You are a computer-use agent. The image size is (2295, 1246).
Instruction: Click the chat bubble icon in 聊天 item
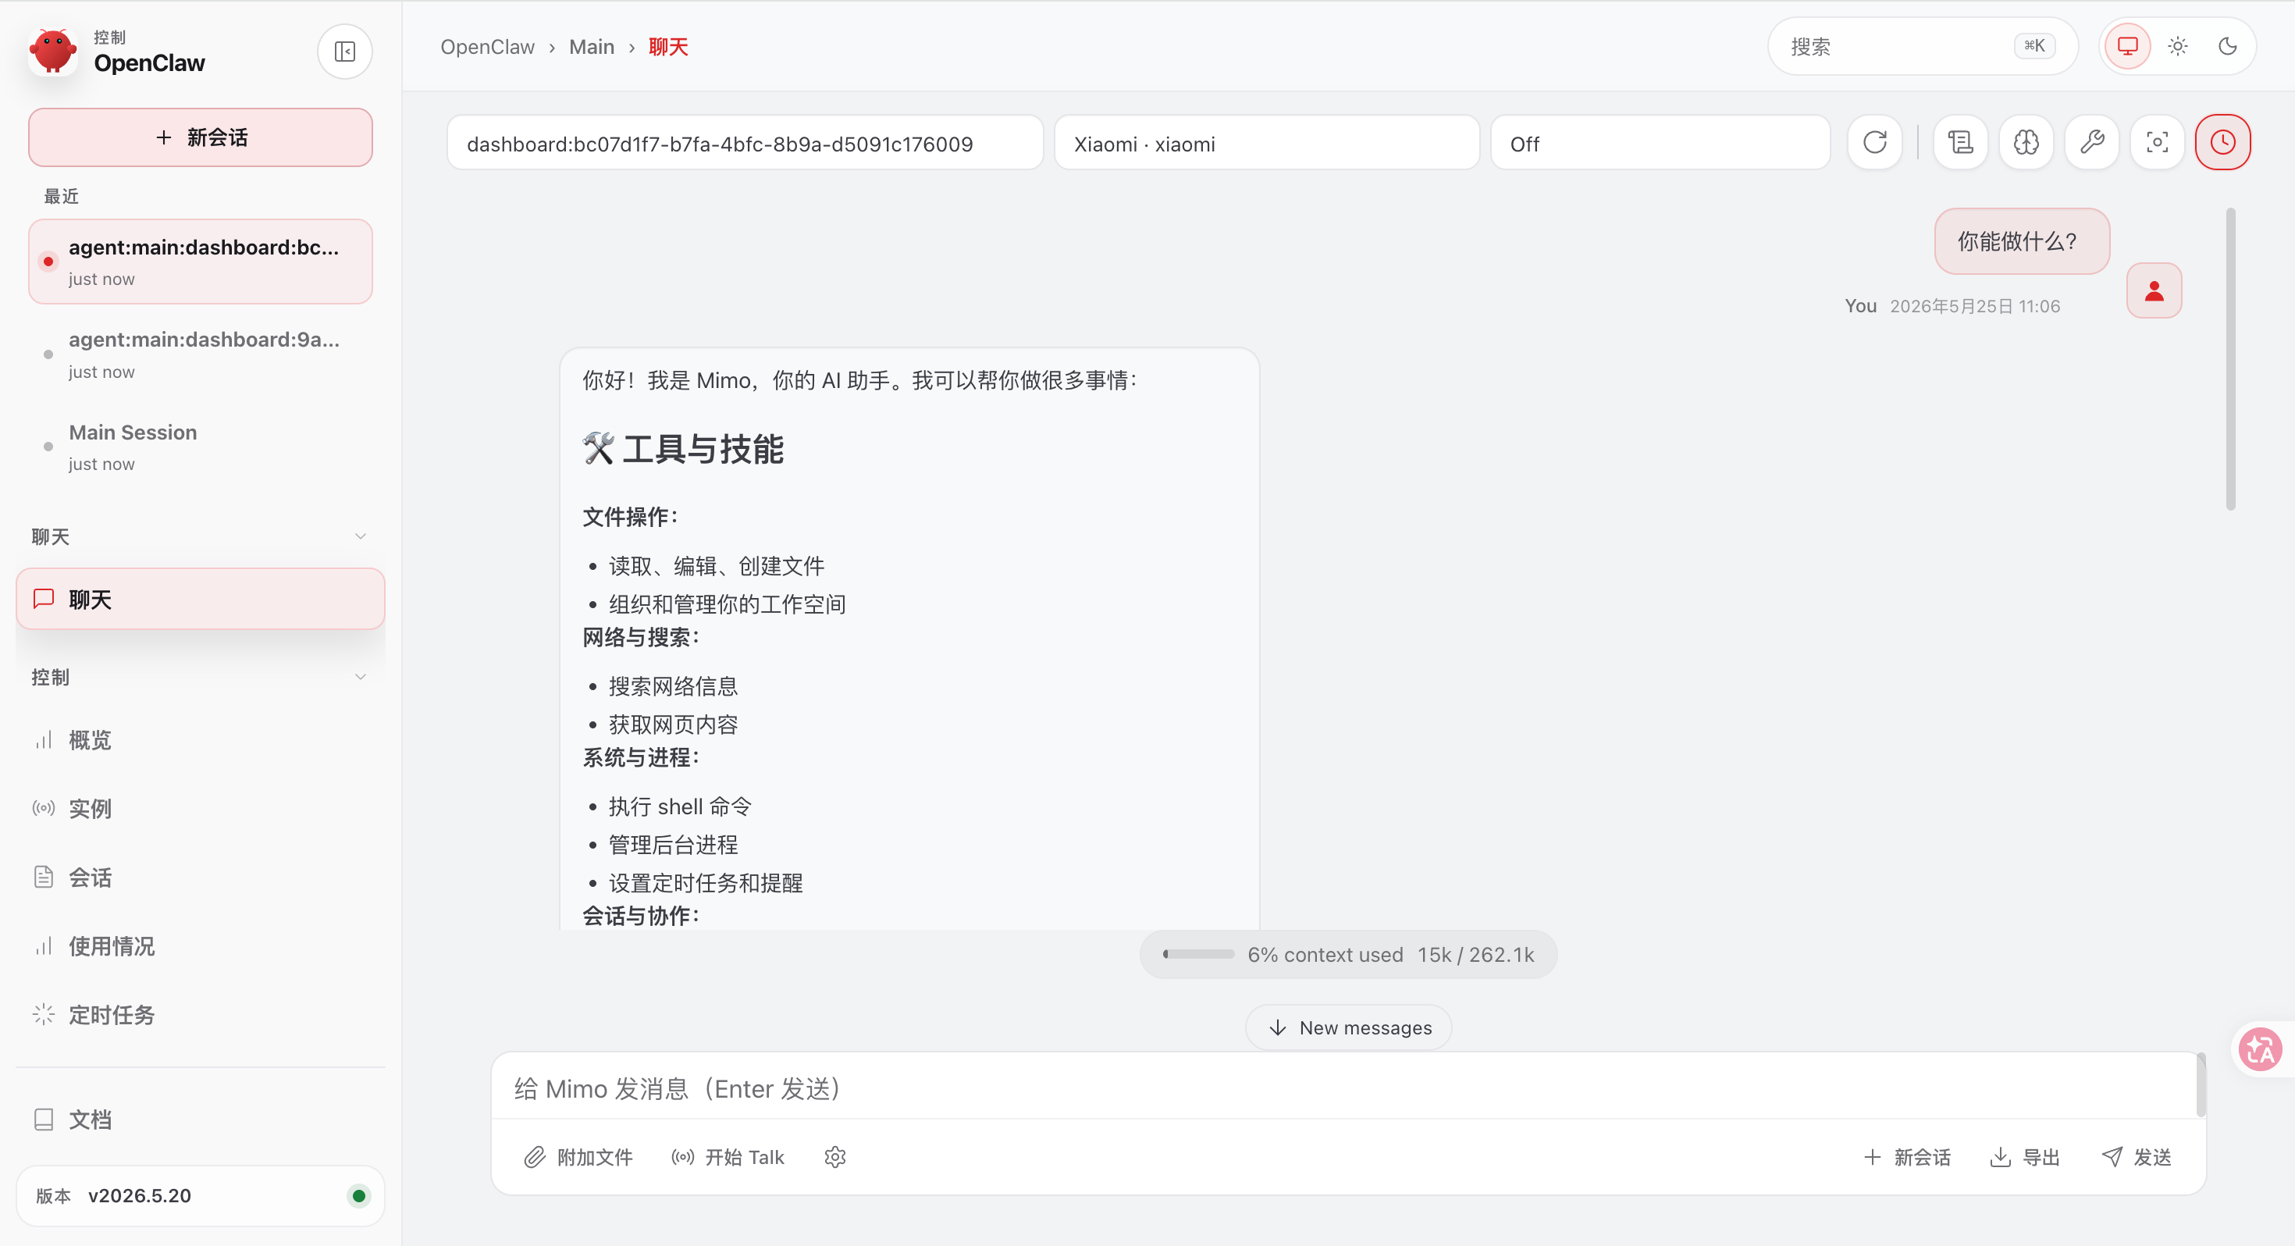tap(44, 599)
